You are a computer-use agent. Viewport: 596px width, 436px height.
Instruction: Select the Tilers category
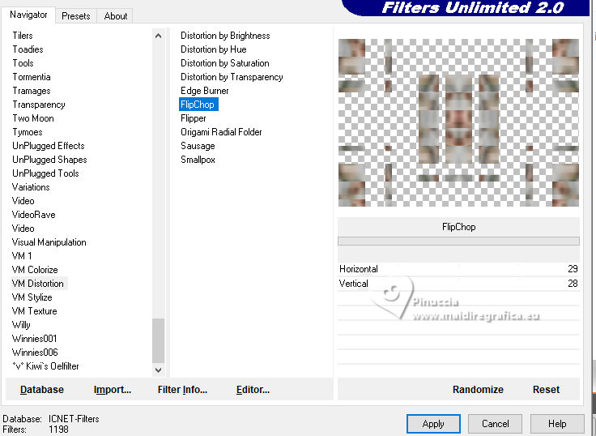coord(23,36)
